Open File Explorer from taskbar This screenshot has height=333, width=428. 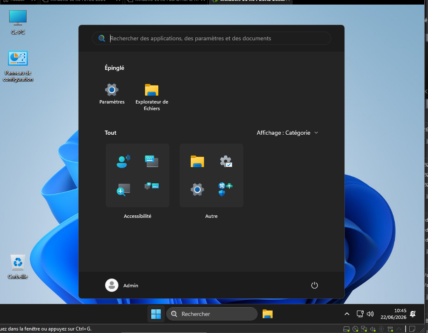coord(268,314)
